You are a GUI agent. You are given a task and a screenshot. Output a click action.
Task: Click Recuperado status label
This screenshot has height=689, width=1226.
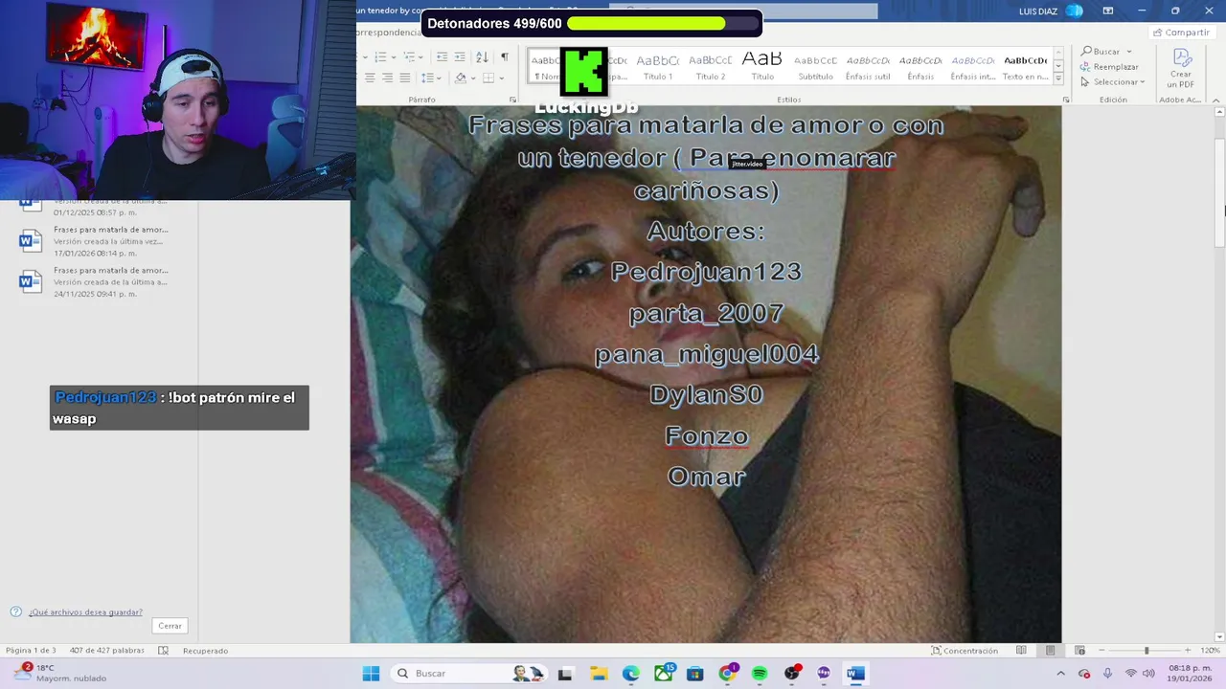tap(205, 651)
